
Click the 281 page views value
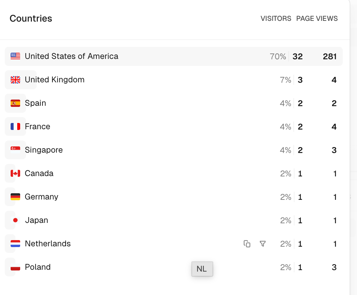pyautogui.click(x=330, y=56)
